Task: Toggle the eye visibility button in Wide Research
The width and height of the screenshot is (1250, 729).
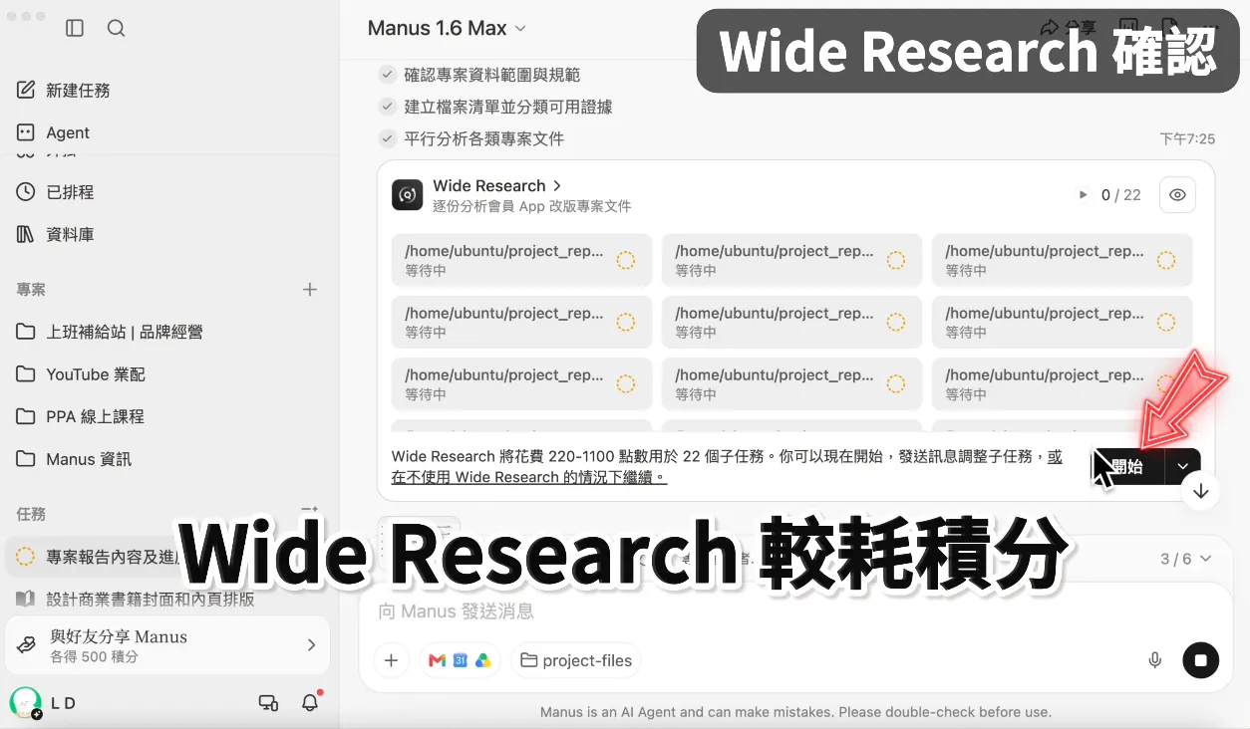Action: [x=1177, y=195]
